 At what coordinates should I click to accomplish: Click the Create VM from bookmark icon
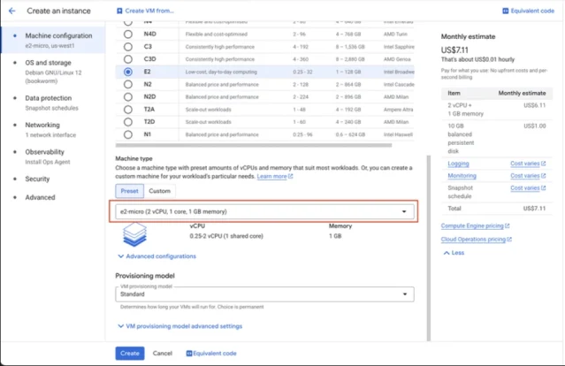tap(119, 11)
